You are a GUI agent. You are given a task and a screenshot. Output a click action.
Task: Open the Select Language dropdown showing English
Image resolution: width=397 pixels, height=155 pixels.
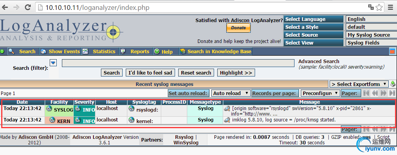371,19
